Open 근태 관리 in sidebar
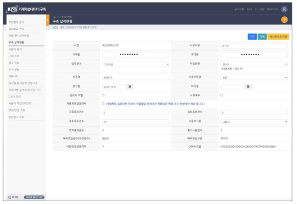The height and width of the screenshot is (204, 297). [x=14, y=56]
